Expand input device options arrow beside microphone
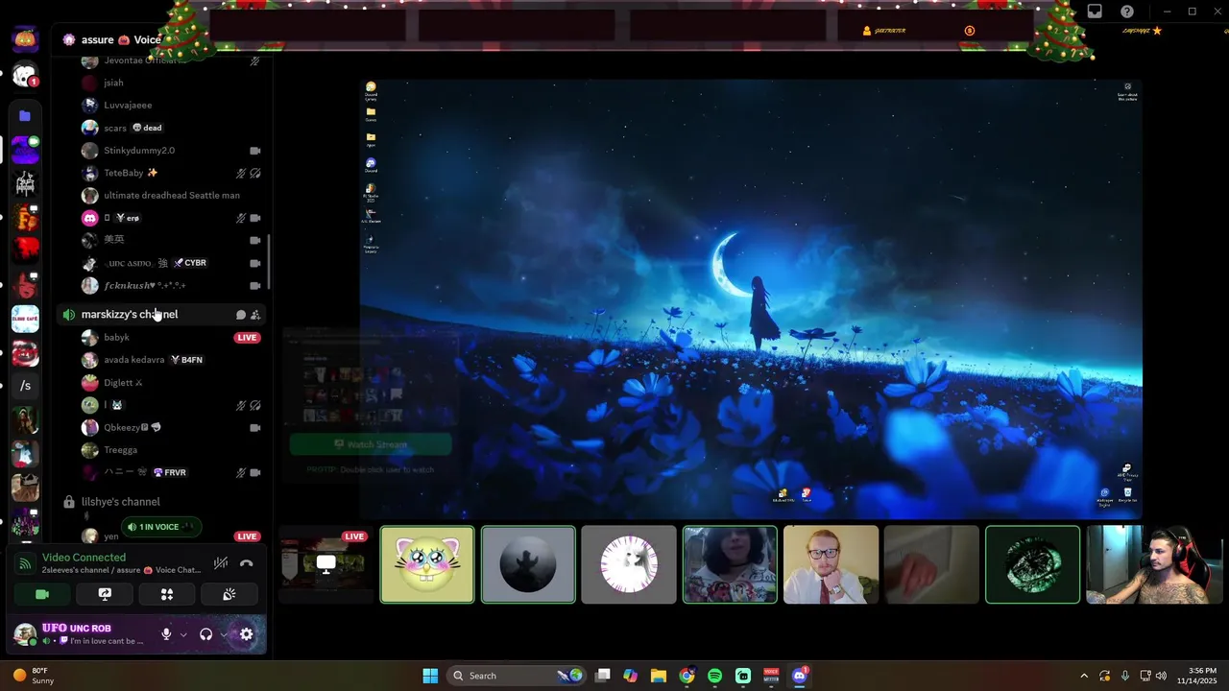This screenshot has width=1229, height=691. [x=182, y=634]
